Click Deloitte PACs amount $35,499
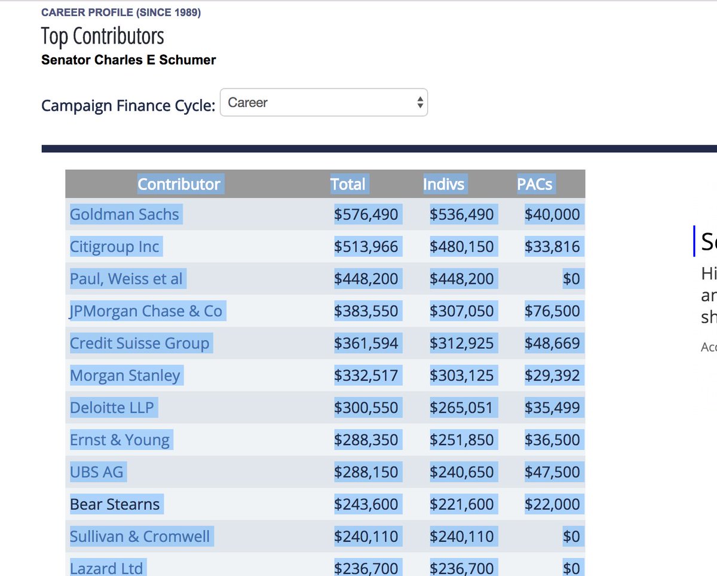The width and height of the screenshot is (717, 576). click(552, 408)
